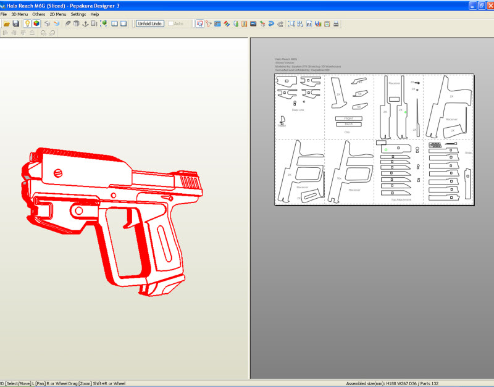The image size is (494, 387).
Task: Toggle the light bulb lighting icon
Action: point(27,23)
